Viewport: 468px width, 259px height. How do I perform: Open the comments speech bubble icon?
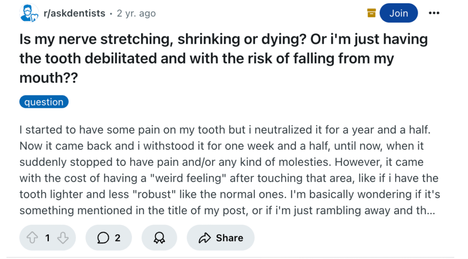[x=103, y=238]
